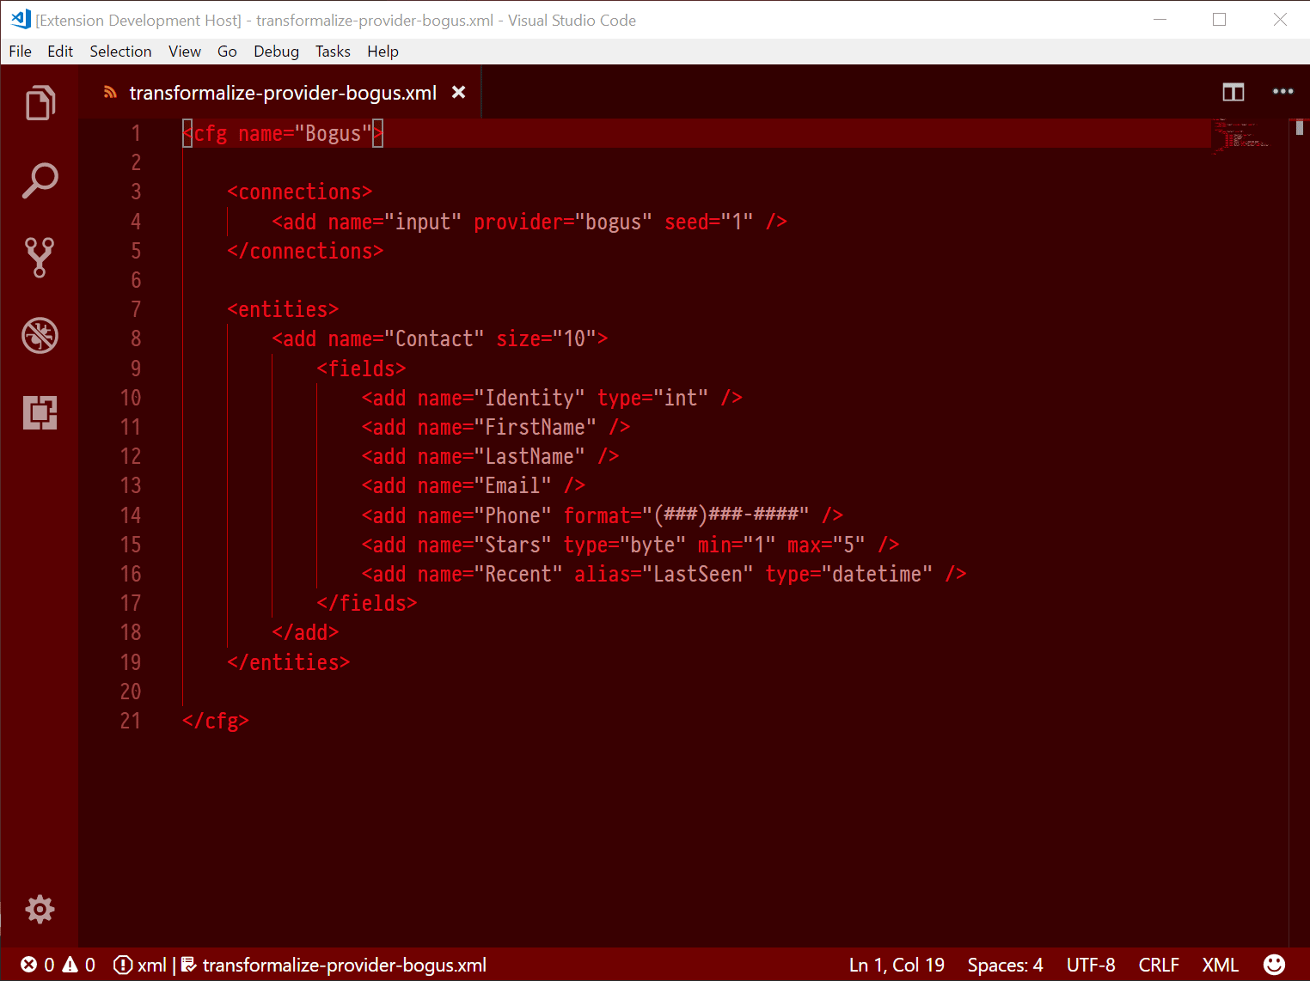The image size is (1310, 981).
Task: Open the Debug menu
Action: pyautogui.click(x=276, y=52)
